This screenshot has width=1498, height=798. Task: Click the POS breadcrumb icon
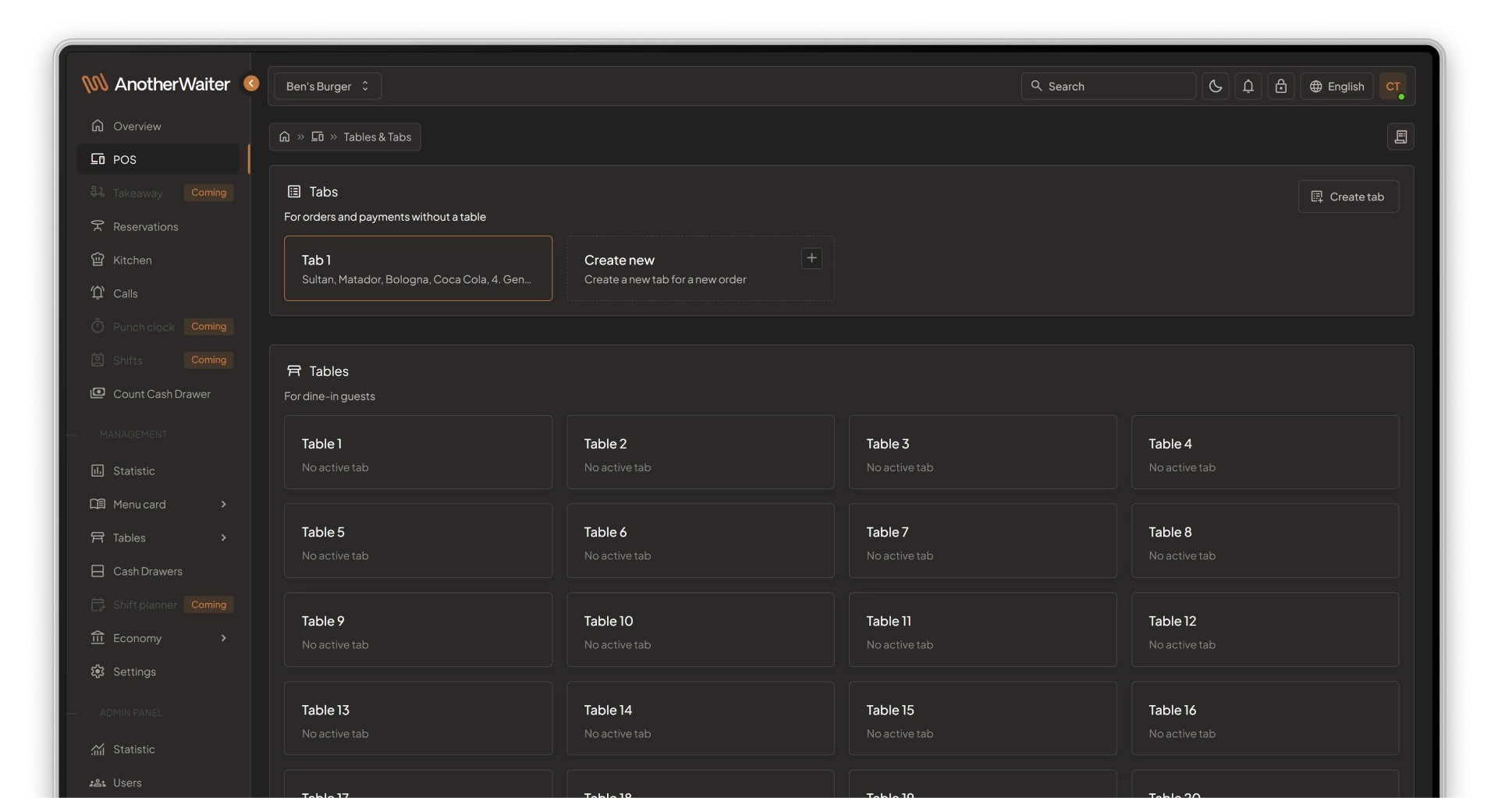click(x=318, y=137)
